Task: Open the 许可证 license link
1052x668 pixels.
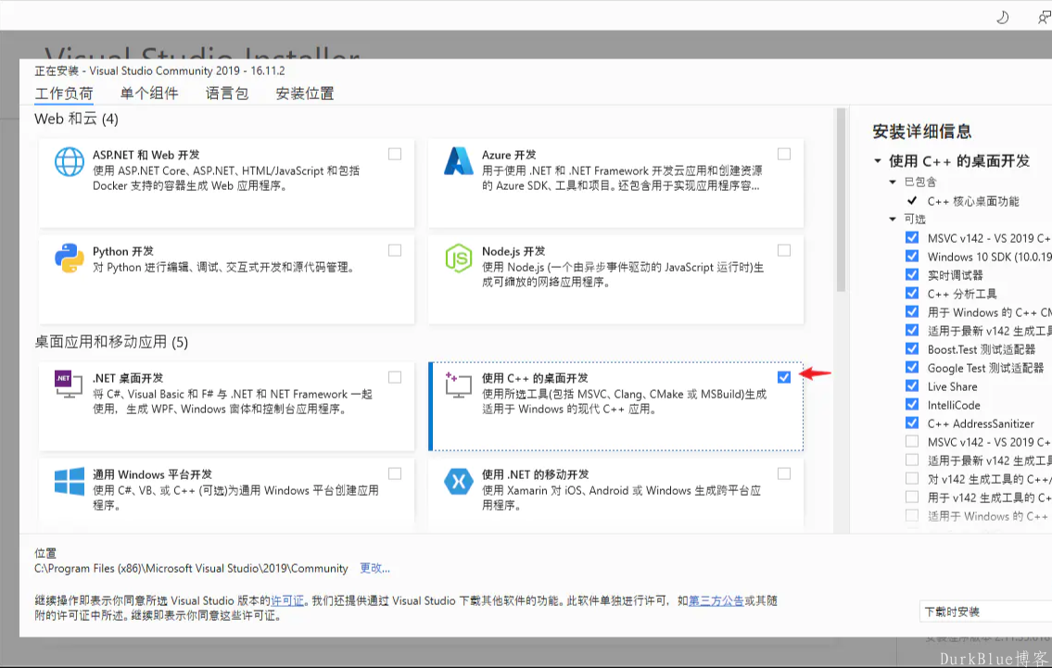Action: (287, 601)
